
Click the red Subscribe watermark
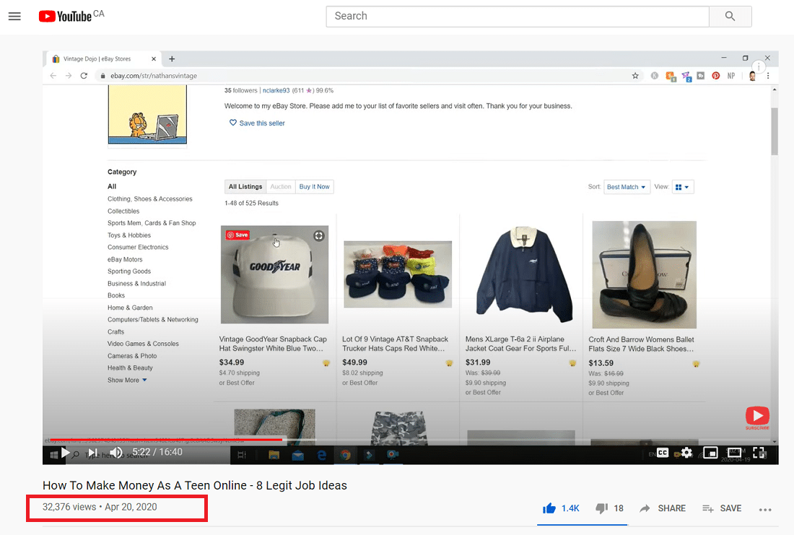[x=757, y=417]
